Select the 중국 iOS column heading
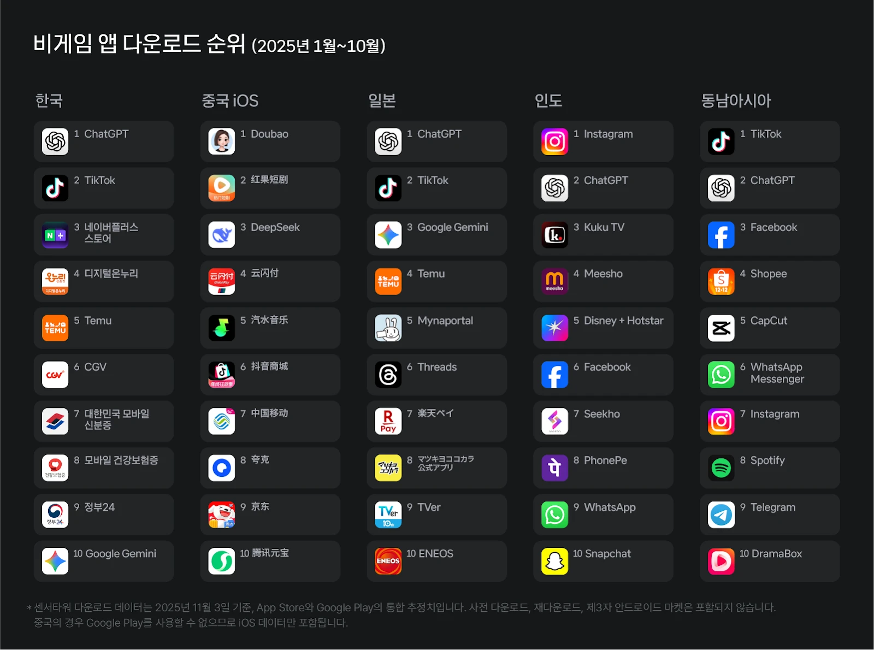The image size is (874, 650). (x=230, y=101)
